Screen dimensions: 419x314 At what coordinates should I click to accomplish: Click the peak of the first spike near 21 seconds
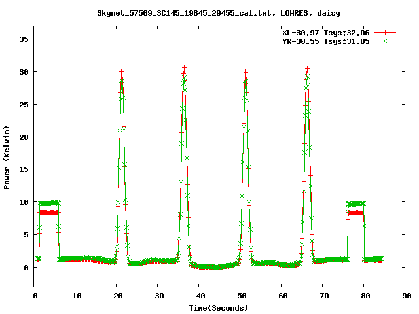point(122,72)
